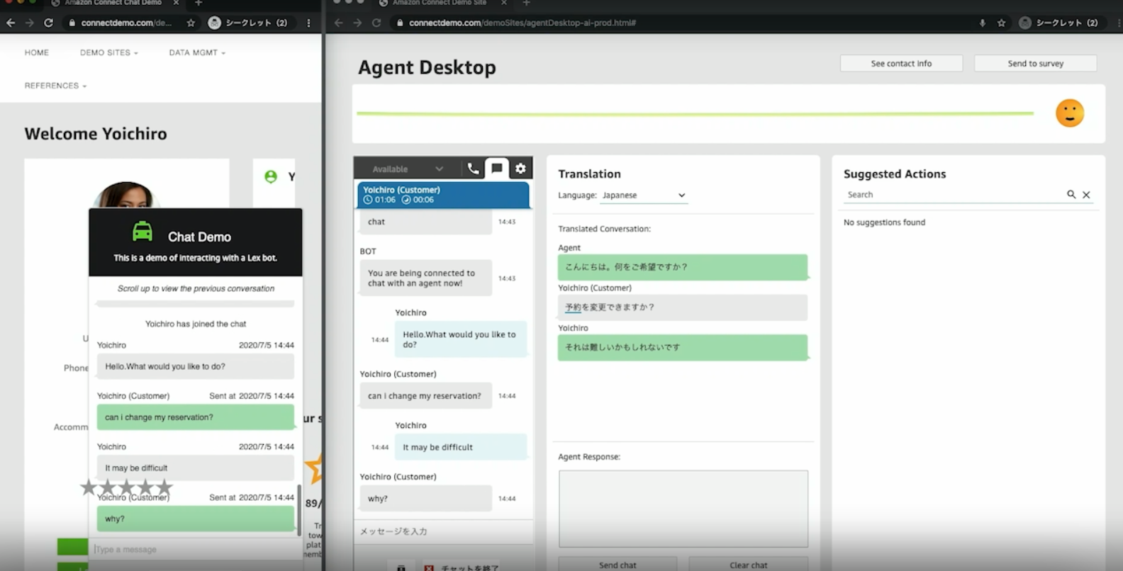1123x571 pixels.
Task: Bookmark the page in the left browser
Action: click(x=191, y=23)
